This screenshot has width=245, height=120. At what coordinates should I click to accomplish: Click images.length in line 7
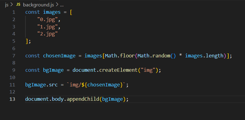pyautogui.click(x=204, y=56)
